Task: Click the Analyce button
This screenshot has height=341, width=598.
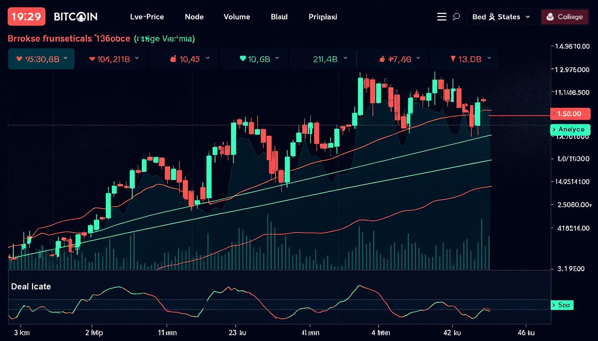Action: [x=570, y=129]
